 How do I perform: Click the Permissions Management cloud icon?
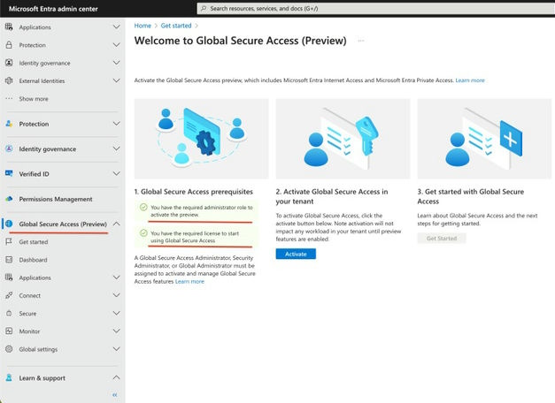(9, 199)
